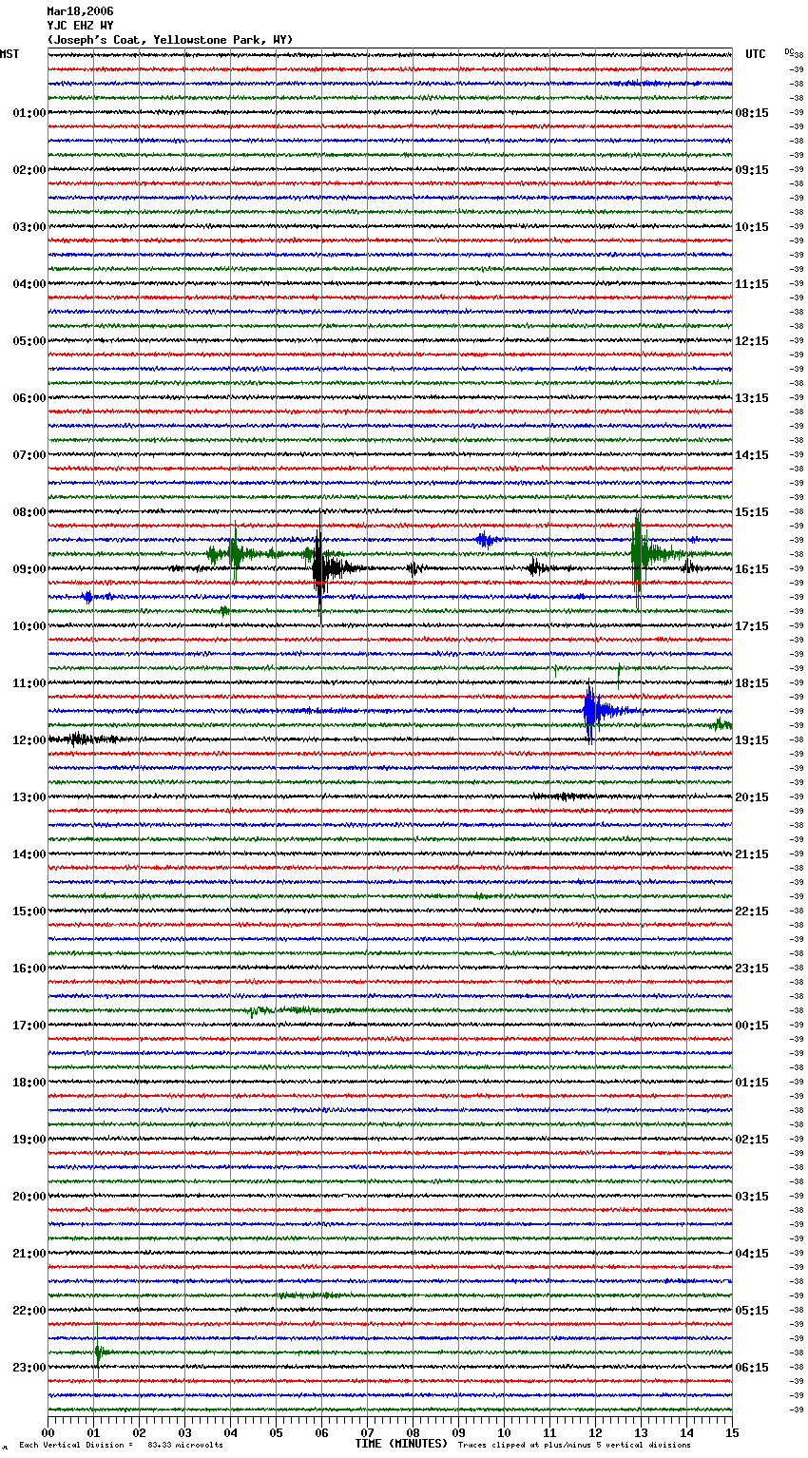
Task: Click the 03:15 UTC time label
Action: [752, 1197]
